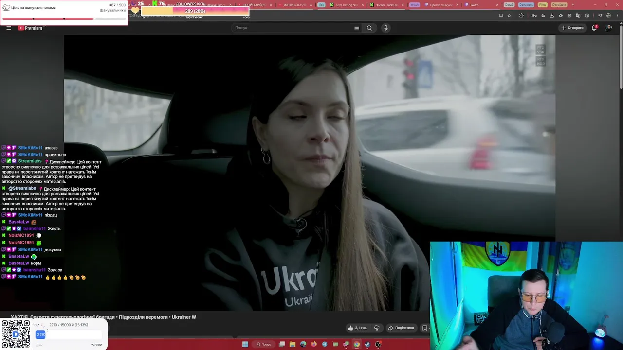
Task: Open OBS Studio from taskbar
Action: (378, 344)
